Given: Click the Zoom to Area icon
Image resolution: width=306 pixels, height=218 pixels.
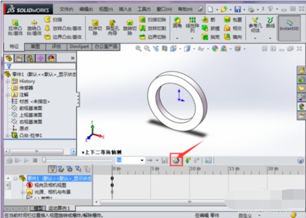Looking at the screenshot, I should [147, 48].
